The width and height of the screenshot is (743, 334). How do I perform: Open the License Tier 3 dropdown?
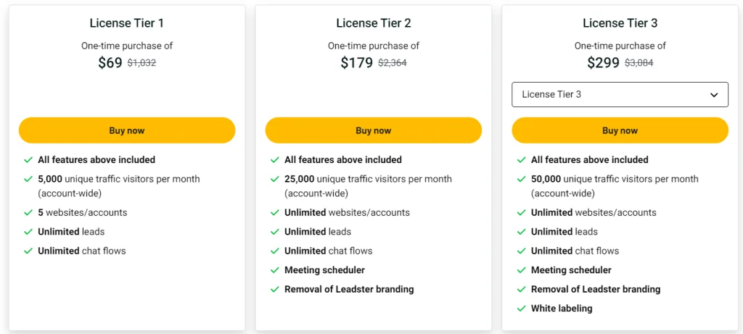click(x=619, y=95)
